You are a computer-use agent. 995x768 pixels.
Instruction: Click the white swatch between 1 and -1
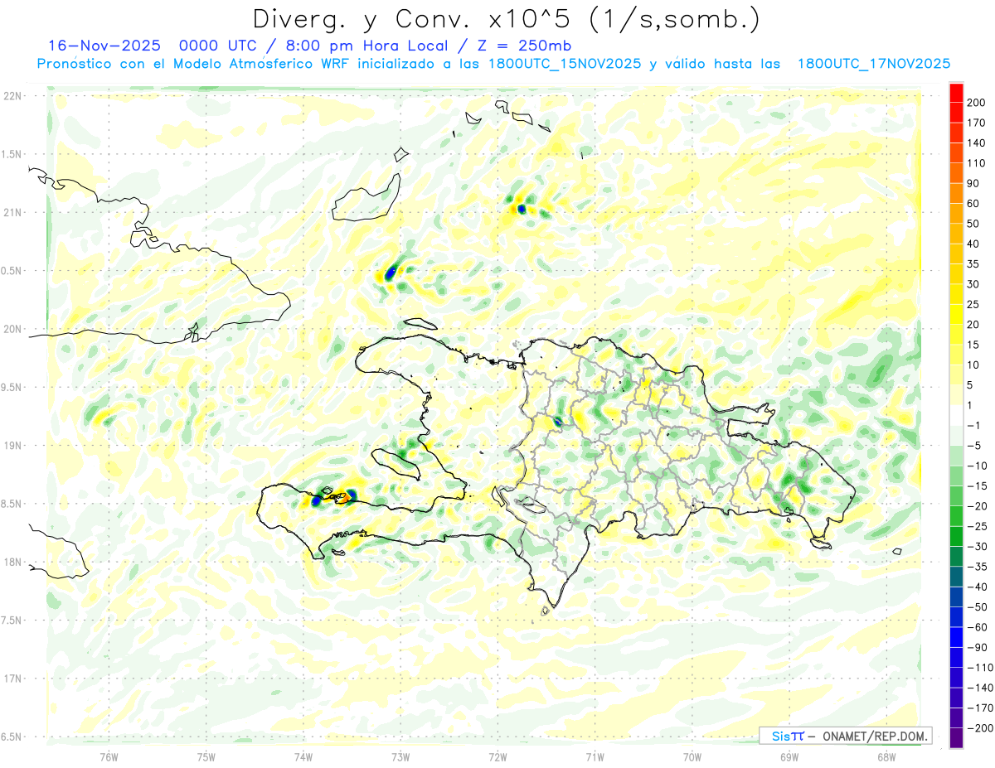pyautogui.click(x=956, y=415)
